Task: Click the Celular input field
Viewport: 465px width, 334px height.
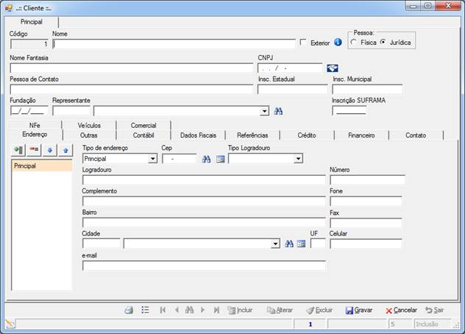Action: (366, 244)
